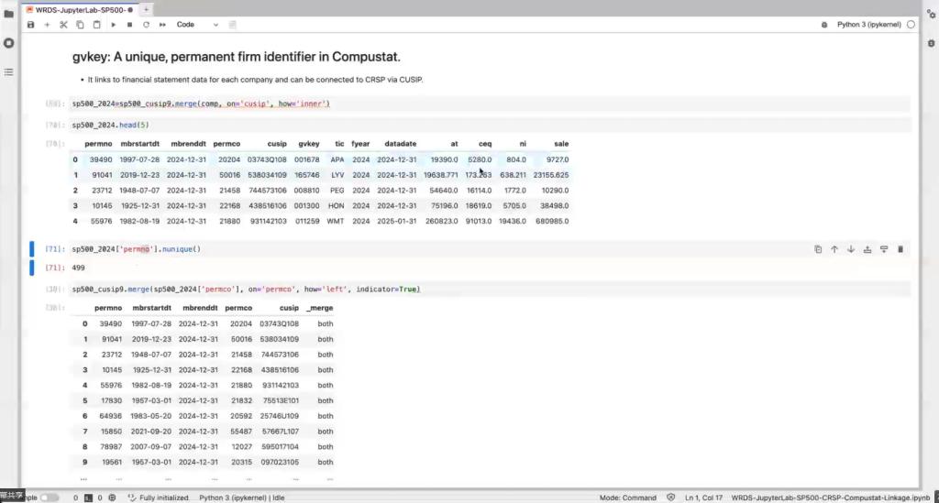Open the cell type Code dropdown
939x503 pixels.
point(197,25)
